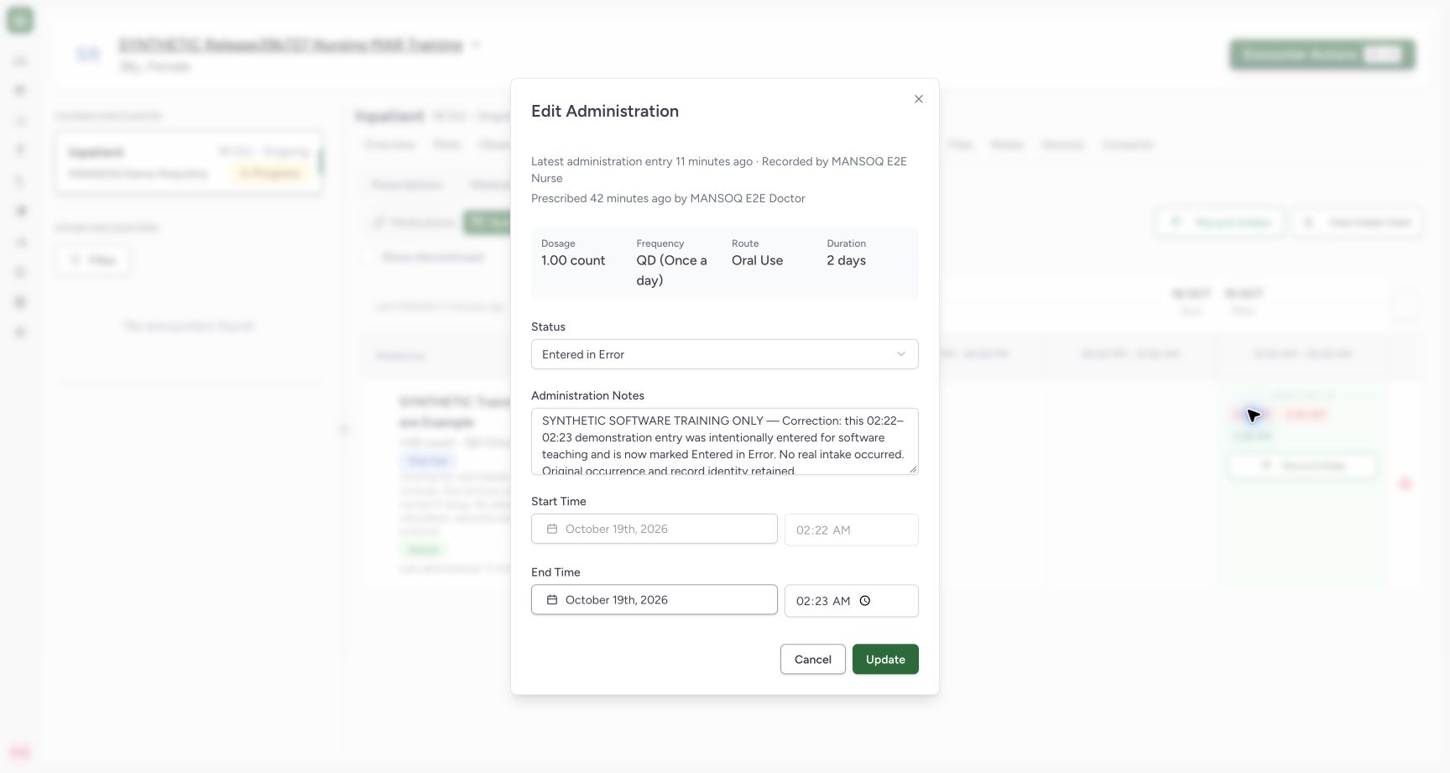Viewport: 1450px width, 773px height.
Task: Click into the Administration Notes text area
Action: (x=724, y=441)
